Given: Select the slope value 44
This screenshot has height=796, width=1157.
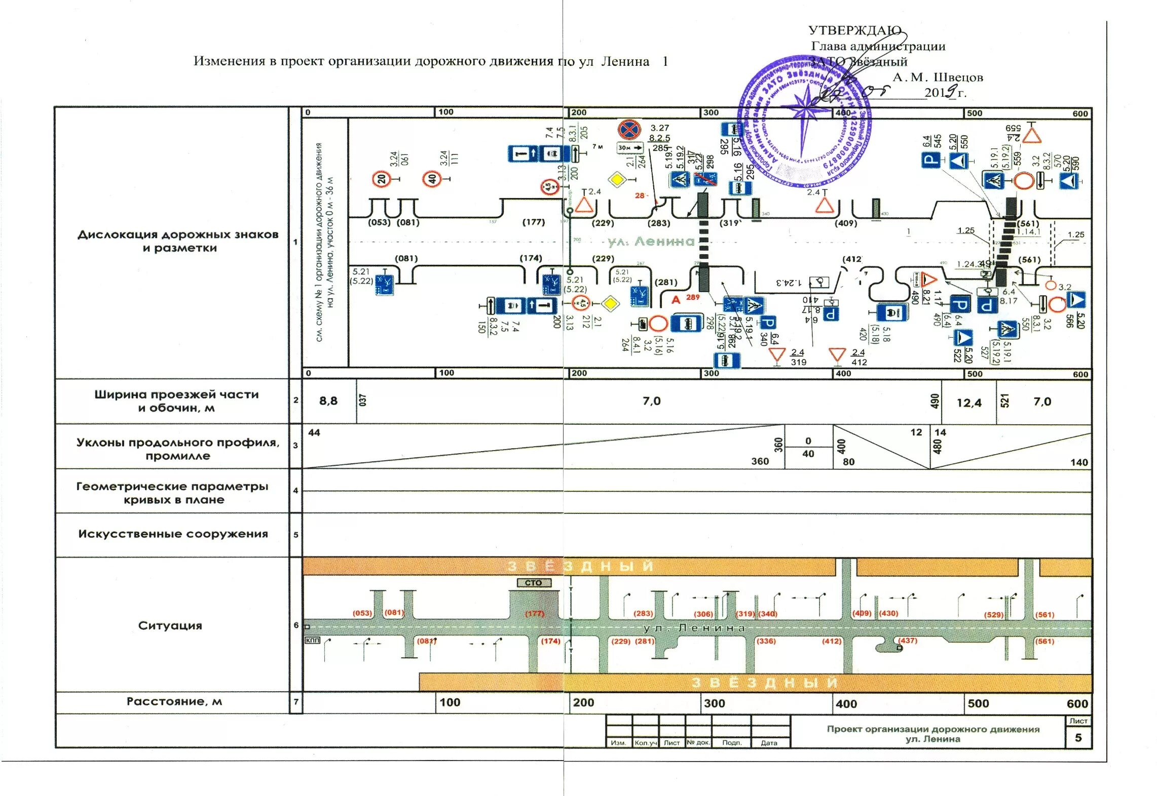Looking at the screenshot, I should pyautogui.click(x=314, y=432).
